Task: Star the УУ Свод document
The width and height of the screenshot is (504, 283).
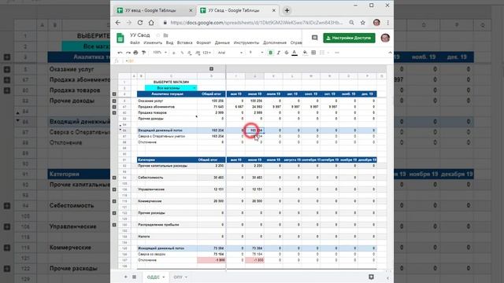Action: 157,35
